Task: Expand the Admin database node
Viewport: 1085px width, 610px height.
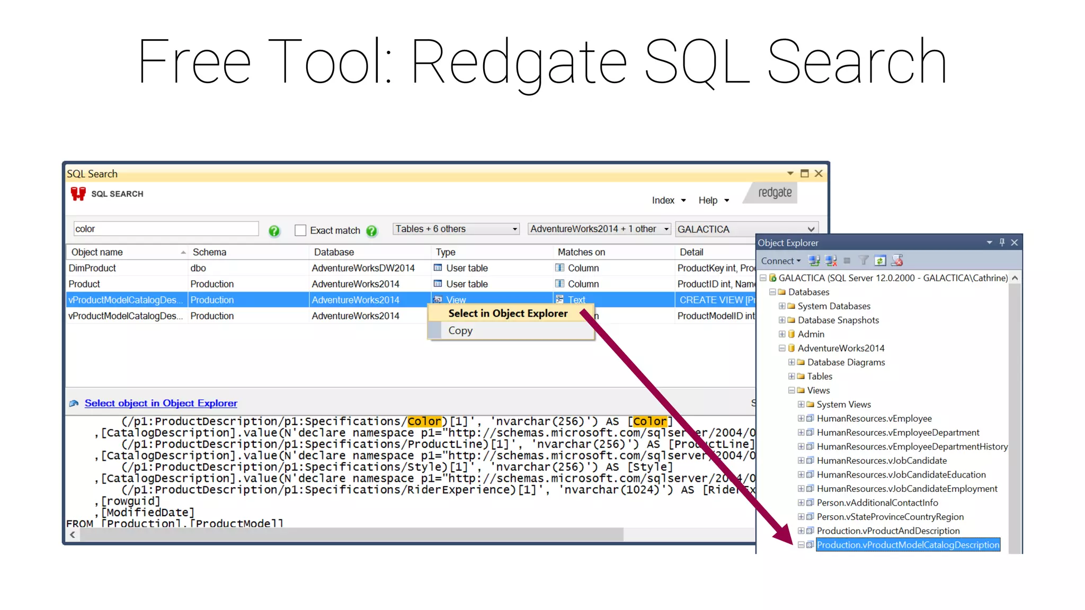Action: 782,334
